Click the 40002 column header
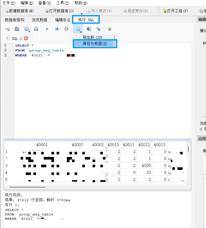This screenshot has width=206, height=228. (77, 145)
